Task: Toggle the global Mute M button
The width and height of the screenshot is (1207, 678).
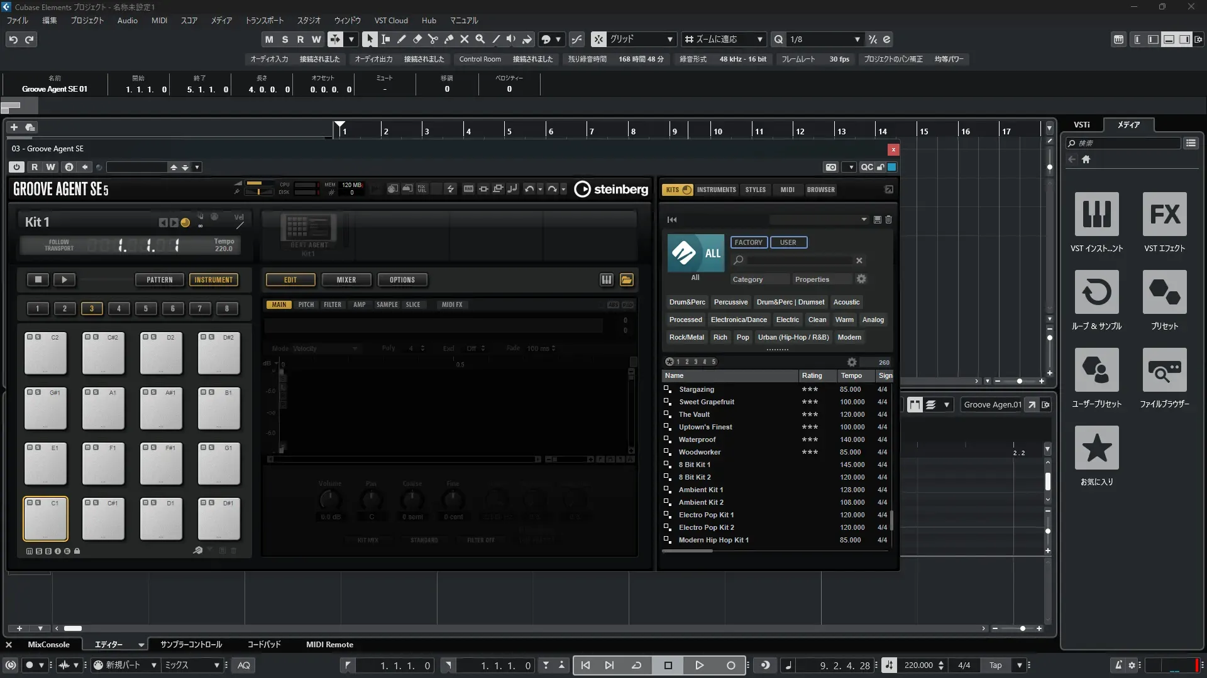Action: tap(269, 40)
